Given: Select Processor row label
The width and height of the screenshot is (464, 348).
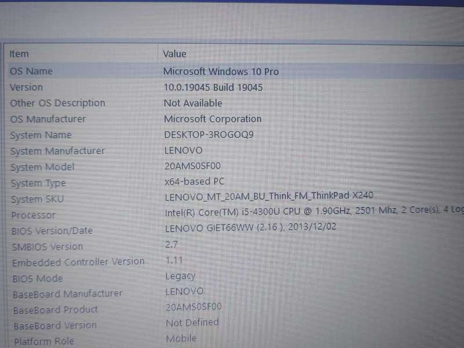Looking at the screenshot, I should tap(34, 215).
